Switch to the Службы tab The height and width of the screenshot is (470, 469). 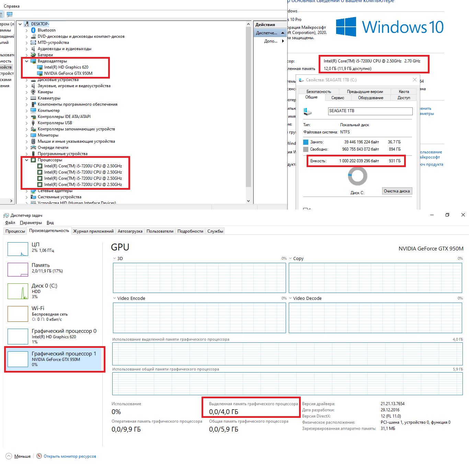(215, 231)
